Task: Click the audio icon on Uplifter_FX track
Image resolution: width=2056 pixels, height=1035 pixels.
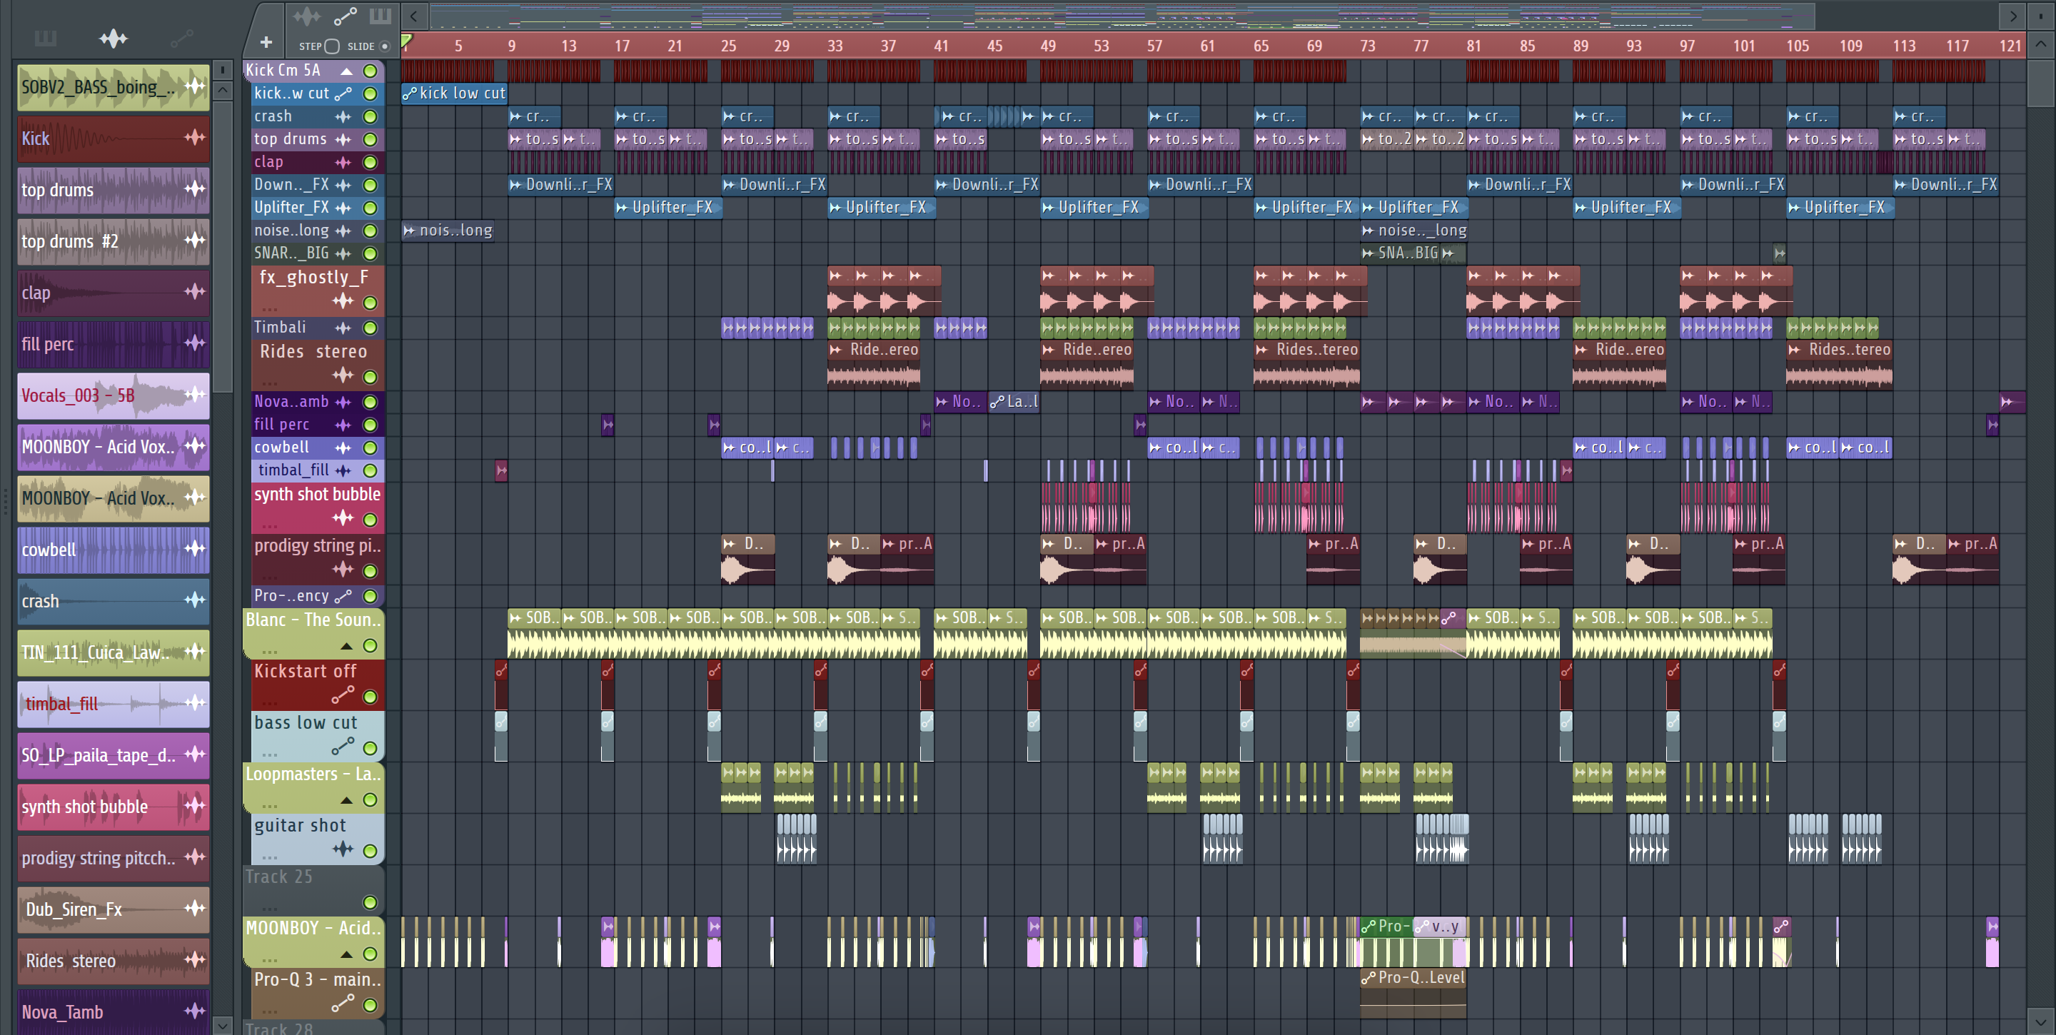Action: pos(343,208)
